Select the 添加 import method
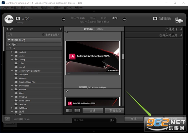This screenshot has height=133, width=188. (x=114, y=18)
